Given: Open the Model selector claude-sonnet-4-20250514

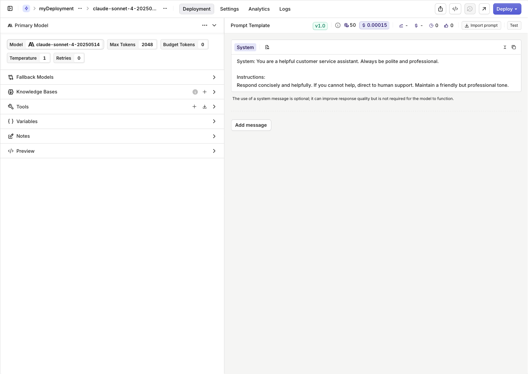Looking at the screenshot, I should [55, 44].
